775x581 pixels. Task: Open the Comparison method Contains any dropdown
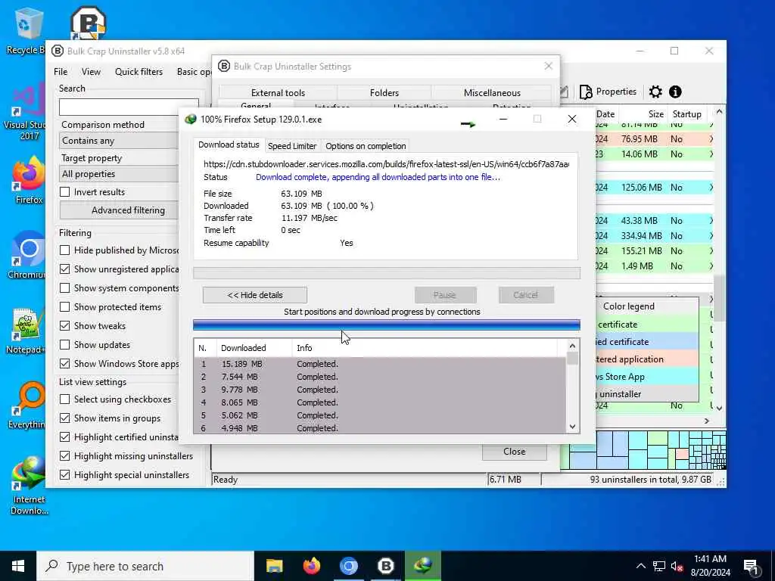119,141
